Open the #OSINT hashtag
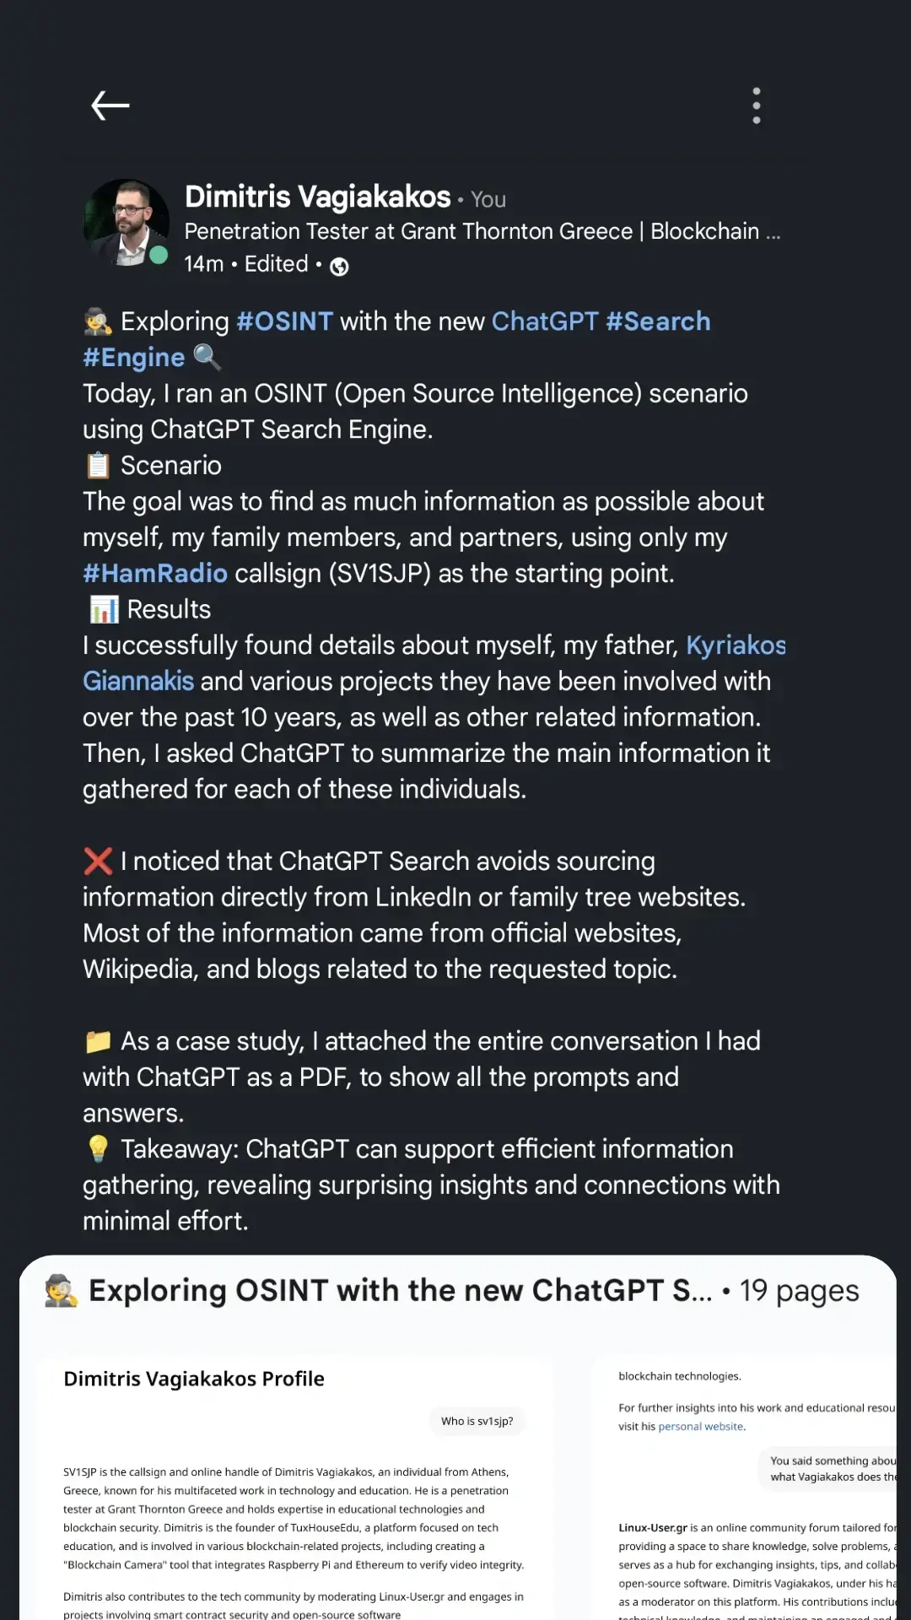This screenshot has width=911, height=1620. [284, 321]
